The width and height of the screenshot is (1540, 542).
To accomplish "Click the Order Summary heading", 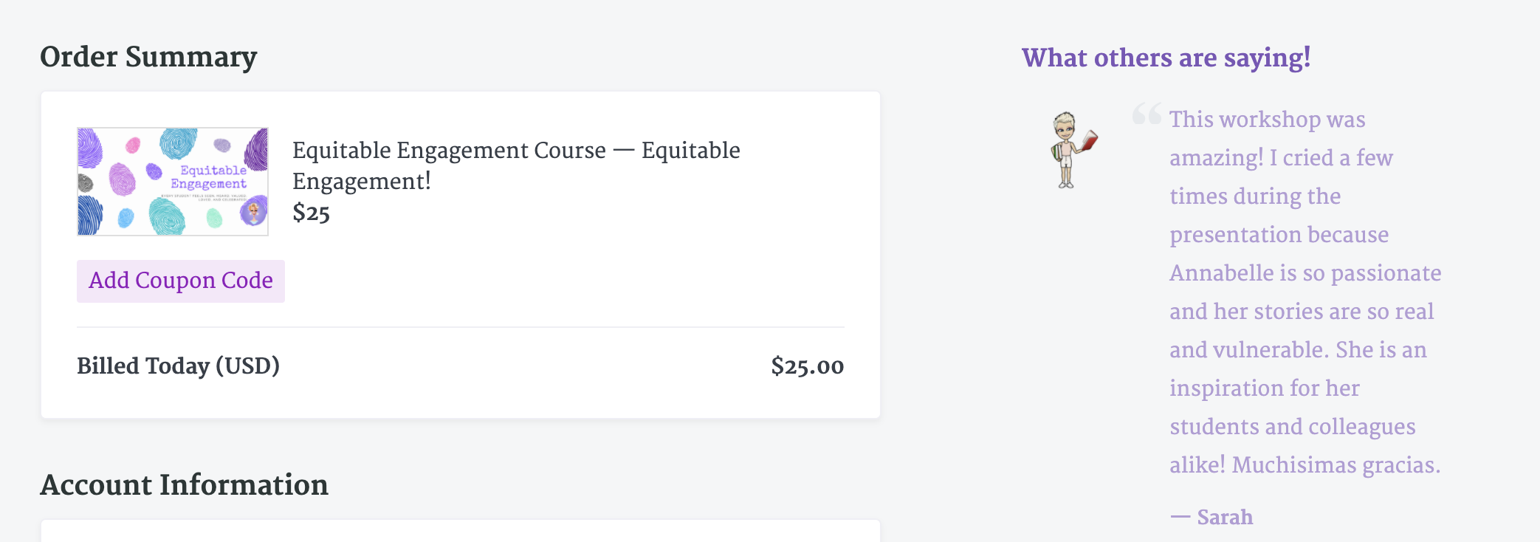I will pyautogui.click(x=148, y=57).
